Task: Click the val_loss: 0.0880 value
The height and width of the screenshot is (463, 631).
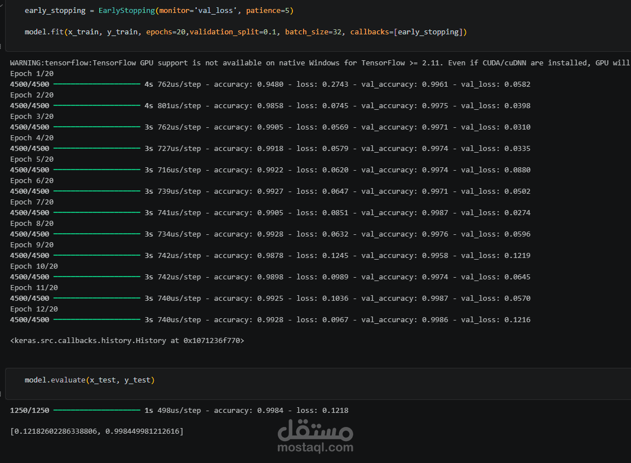Action: click(496, 170)
